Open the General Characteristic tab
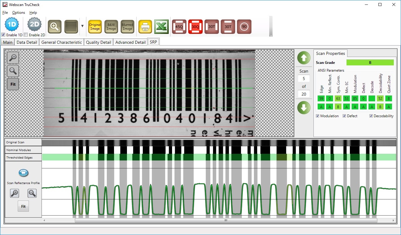401x235 pixels. (x=62, y=42)
